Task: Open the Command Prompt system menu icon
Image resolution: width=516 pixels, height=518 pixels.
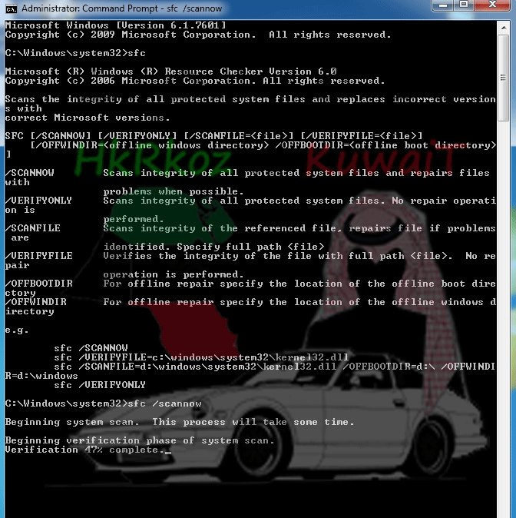Action: (12, 8)
